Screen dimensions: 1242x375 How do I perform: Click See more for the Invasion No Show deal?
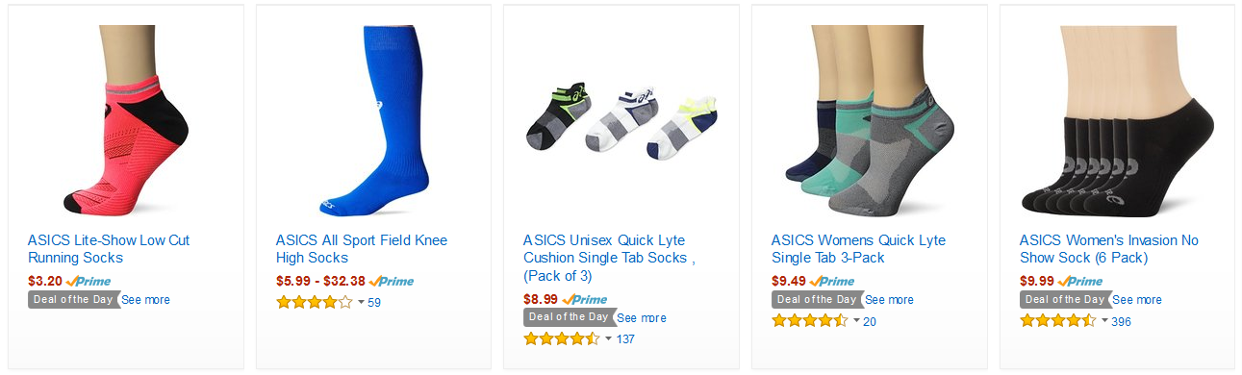click(1137, 300)
